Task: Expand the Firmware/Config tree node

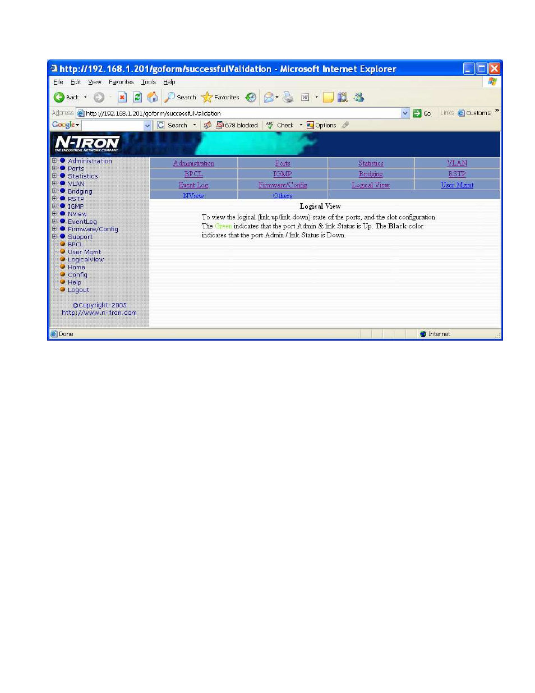Action: click(x=54, y=228)
